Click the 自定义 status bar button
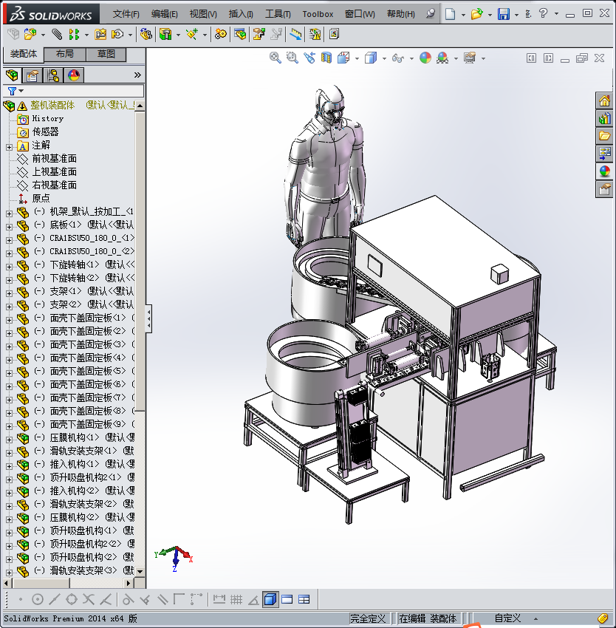 click(x=507, y=618)
